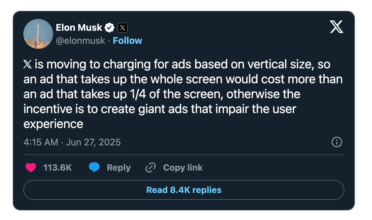372x220 pixels.
Task: Click the blue reply speech bubble icon
Action: tap(94, 167)
